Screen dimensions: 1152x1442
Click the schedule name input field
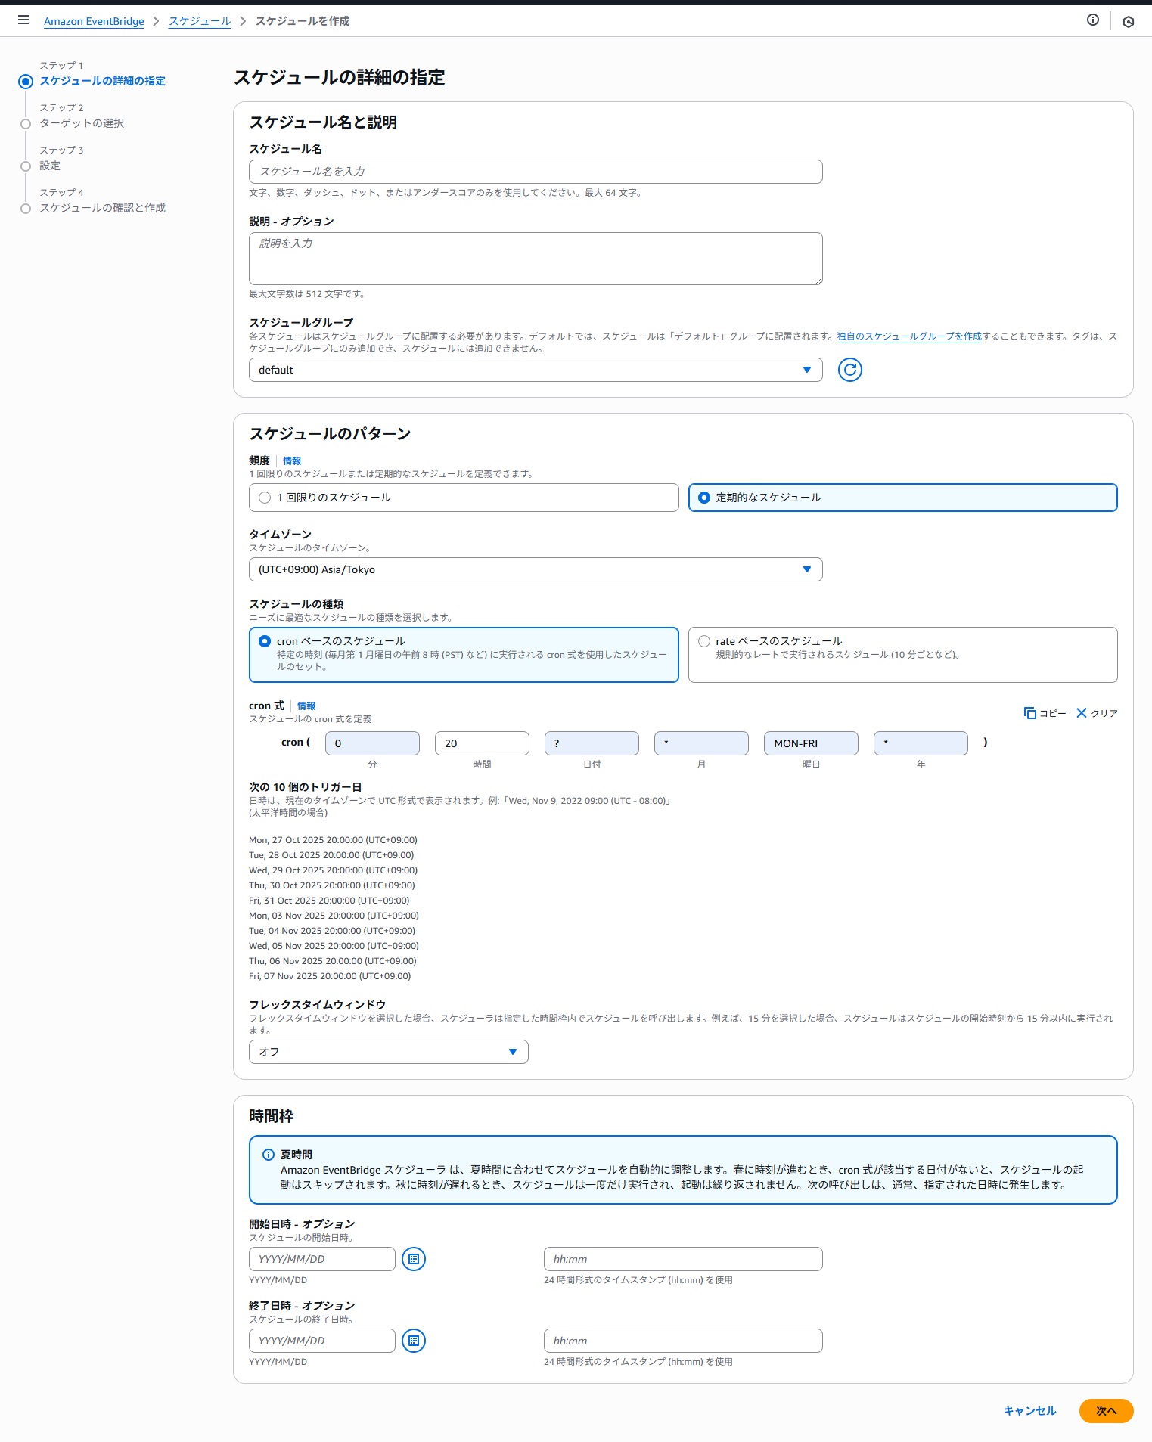pyautogui.click(x=535, y=172)
